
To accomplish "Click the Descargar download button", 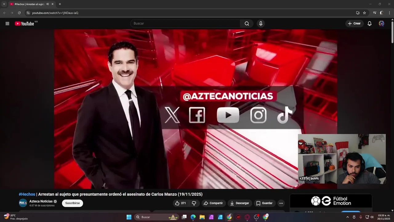I will click(x=239, y=203).
